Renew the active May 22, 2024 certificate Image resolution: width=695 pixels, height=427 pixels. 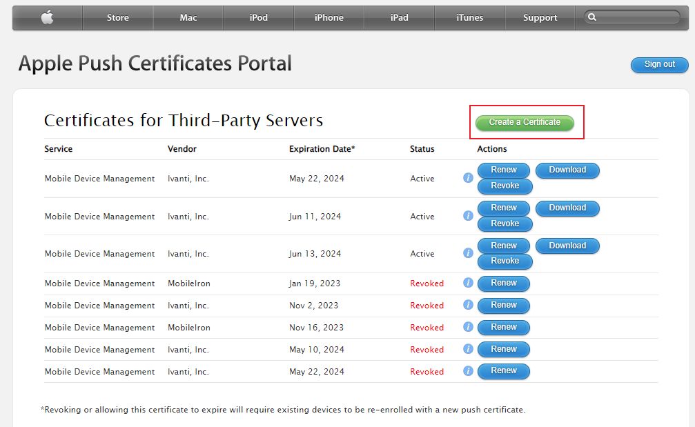[504, 170]
